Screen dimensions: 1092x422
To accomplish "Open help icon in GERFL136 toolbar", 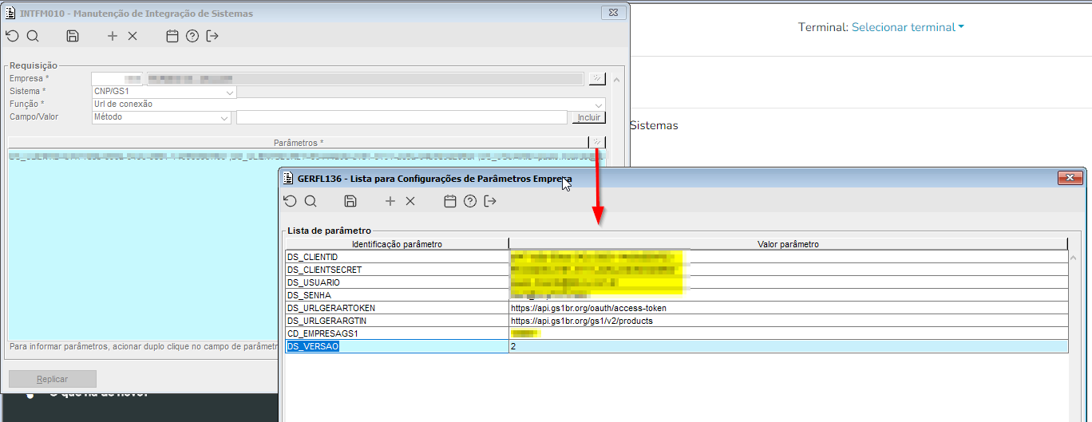I will (x=470, y=201).
